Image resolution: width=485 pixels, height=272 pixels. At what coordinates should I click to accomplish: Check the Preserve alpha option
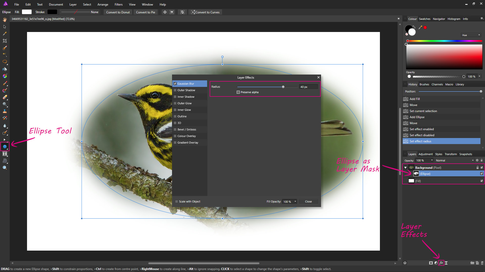(x=238, y=92)
